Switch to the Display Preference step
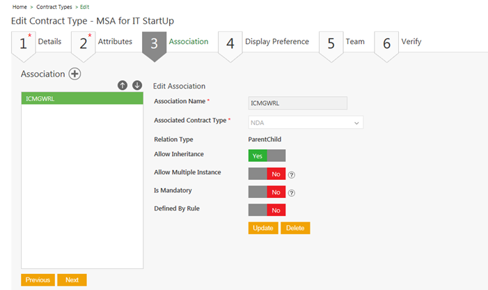The width and height of the screenshot is (488, 290). [x=267, y=42]
